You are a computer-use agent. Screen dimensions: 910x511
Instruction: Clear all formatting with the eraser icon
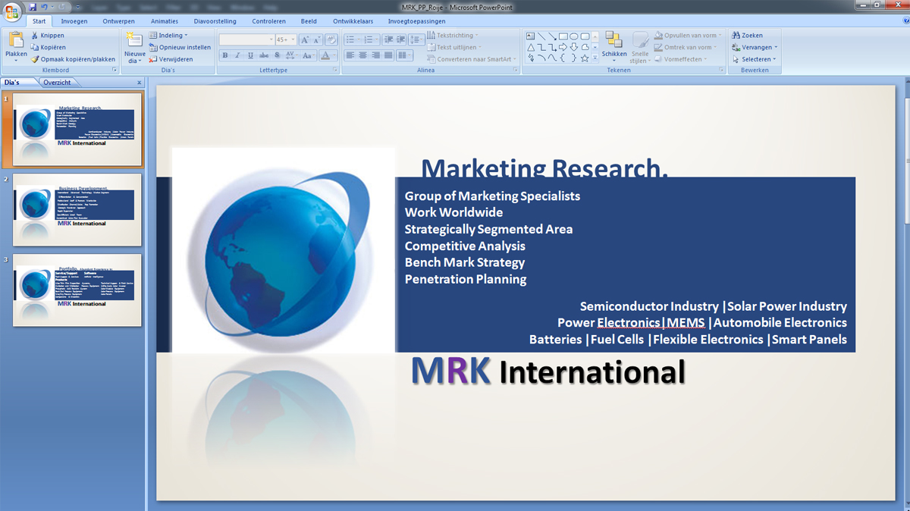click(x=331, y=39)
